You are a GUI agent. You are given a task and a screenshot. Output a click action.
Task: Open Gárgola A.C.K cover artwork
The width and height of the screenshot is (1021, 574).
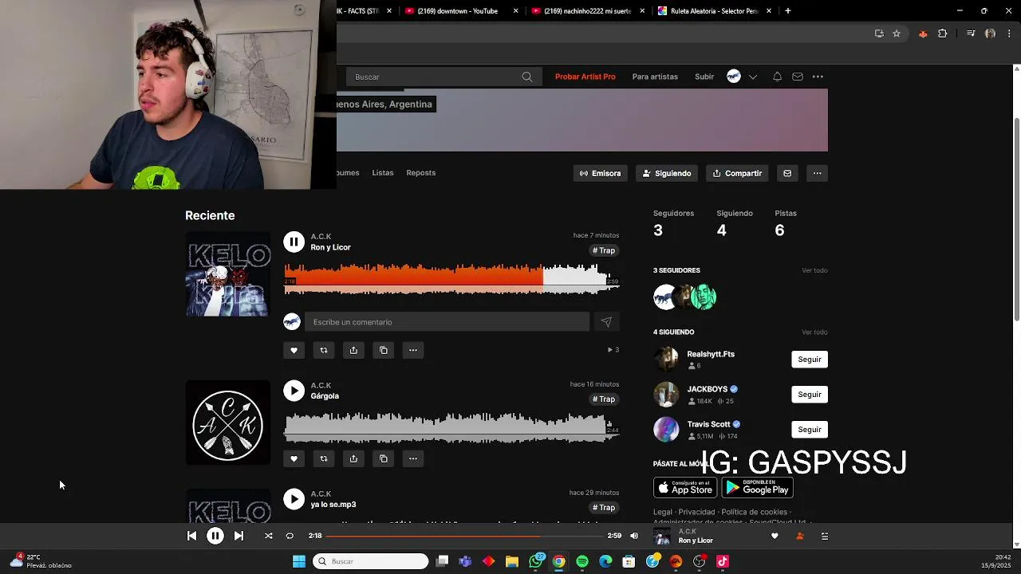[228, 423]
